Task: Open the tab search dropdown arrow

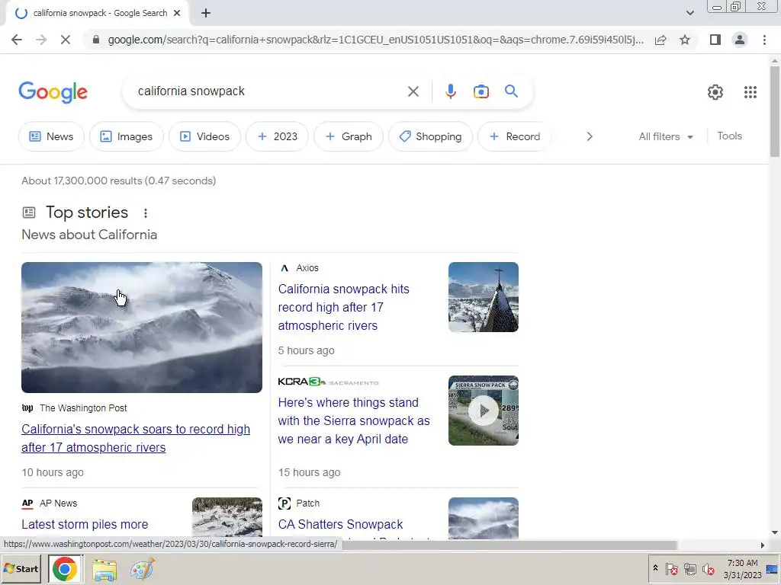Action: click(689, 14)
